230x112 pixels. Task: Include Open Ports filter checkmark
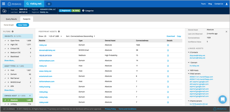(5, 40)
